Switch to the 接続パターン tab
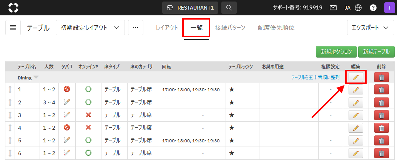 click(230, 28)
